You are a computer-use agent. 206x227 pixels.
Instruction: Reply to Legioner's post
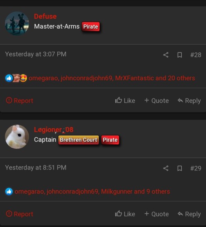[189, 214]
